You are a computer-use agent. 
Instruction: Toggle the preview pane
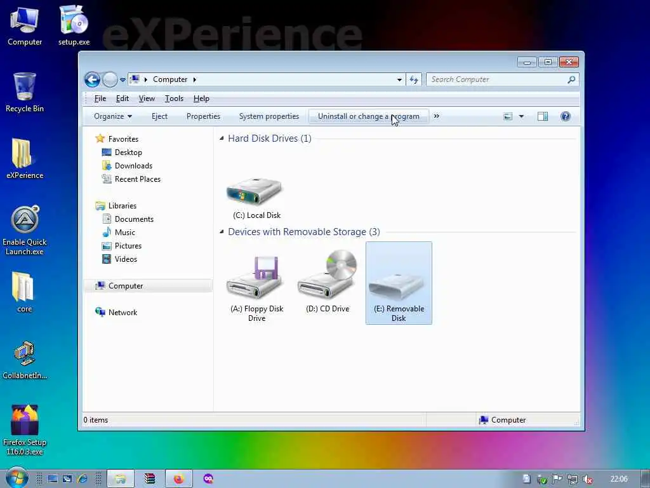pos(543,117)
